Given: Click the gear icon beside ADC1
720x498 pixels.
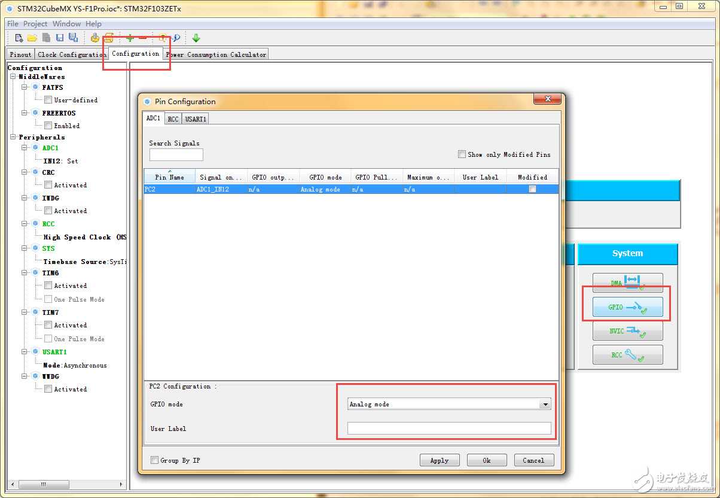Looking at the screenshot, I should point(35,147).
